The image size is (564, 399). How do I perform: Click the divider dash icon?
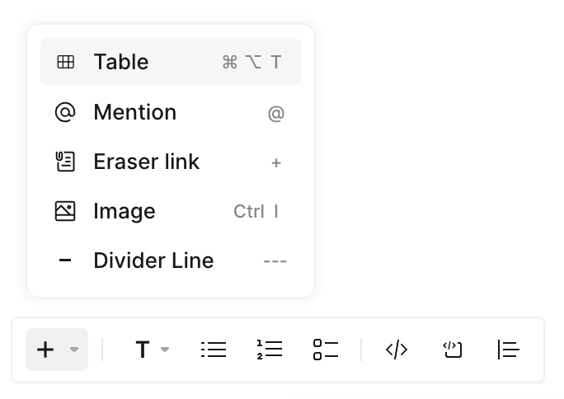(65, 261)
